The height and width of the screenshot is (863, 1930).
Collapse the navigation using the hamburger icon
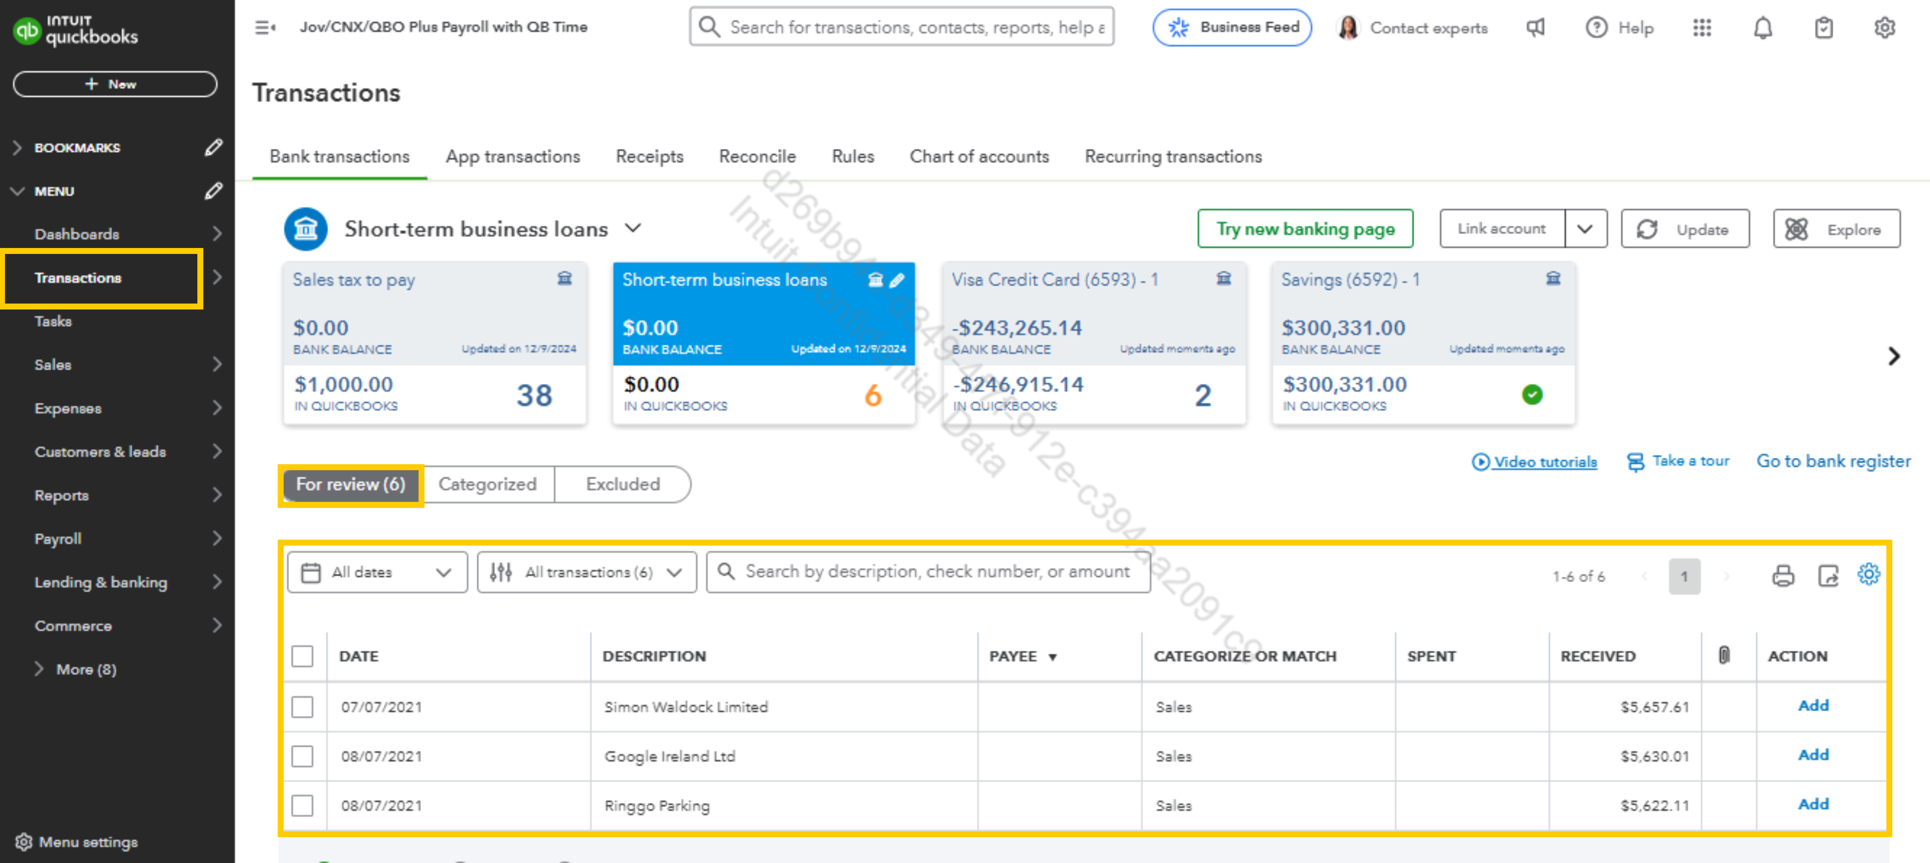pos(265,28)
